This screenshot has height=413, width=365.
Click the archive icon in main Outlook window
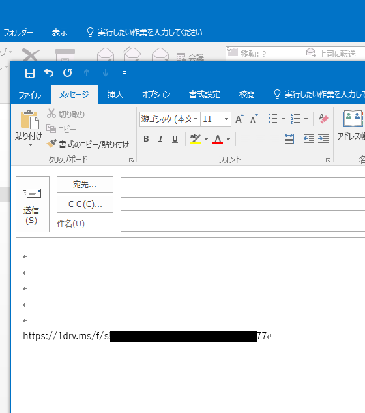click(65, 55)
